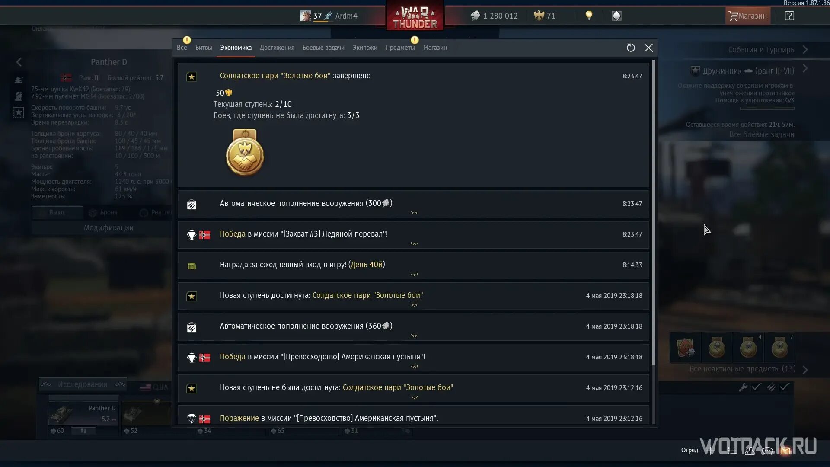Click the star icon next to golden battle wager
830x467 pixels.
tap(191, 76)
